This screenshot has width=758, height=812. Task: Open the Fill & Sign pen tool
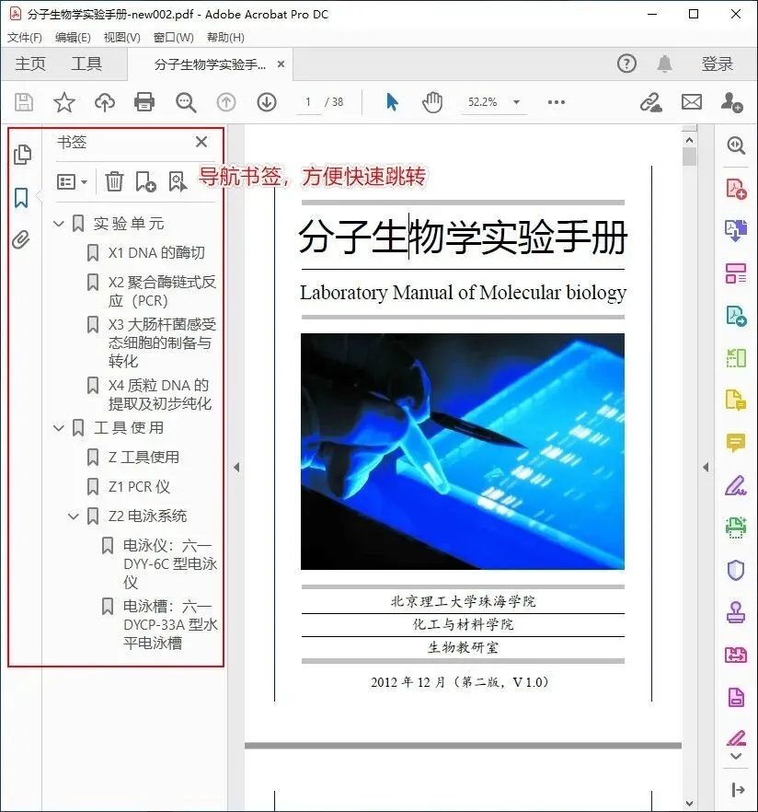coord(736,485)
